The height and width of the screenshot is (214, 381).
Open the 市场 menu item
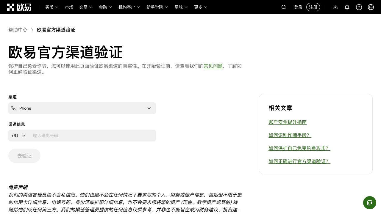[x=69, y=7]
